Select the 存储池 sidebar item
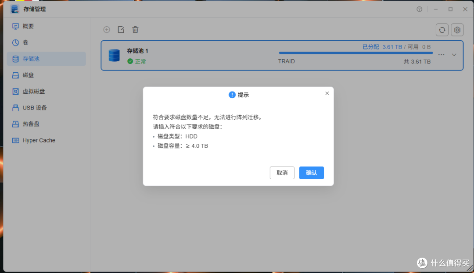474x273 pixels. click(46, 59)
